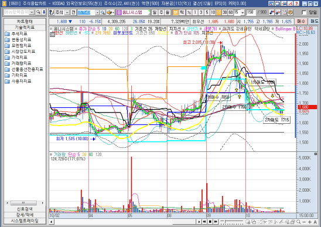Viewport: 321px width, 227px height.
Task: Open the 시스템트레이딩 tab
Action: point(25,221)
